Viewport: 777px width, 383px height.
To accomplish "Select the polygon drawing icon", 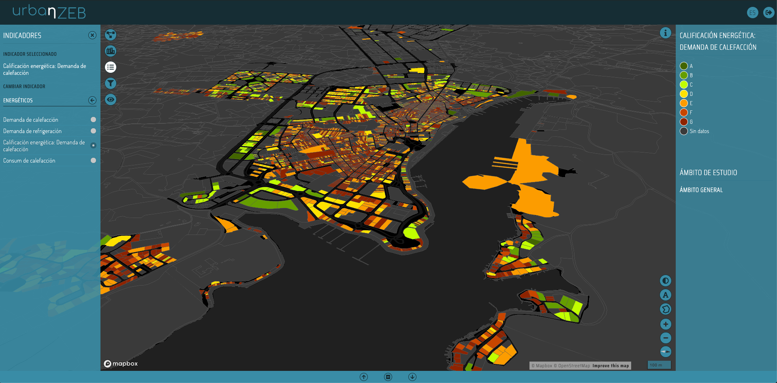I will tap(666, 309).
